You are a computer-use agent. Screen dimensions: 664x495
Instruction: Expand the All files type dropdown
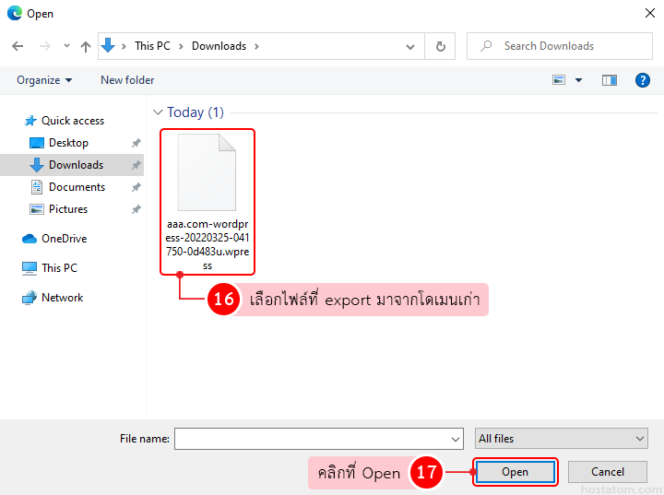[562, 439]
